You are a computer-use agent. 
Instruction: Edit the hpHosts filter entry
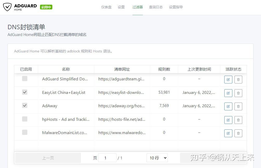coord(228,120)
